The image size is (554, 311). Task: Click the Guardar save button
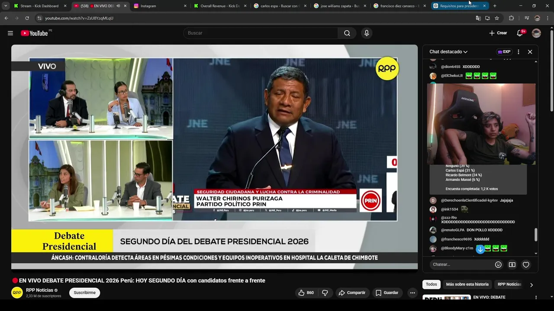tap(387, 293)
